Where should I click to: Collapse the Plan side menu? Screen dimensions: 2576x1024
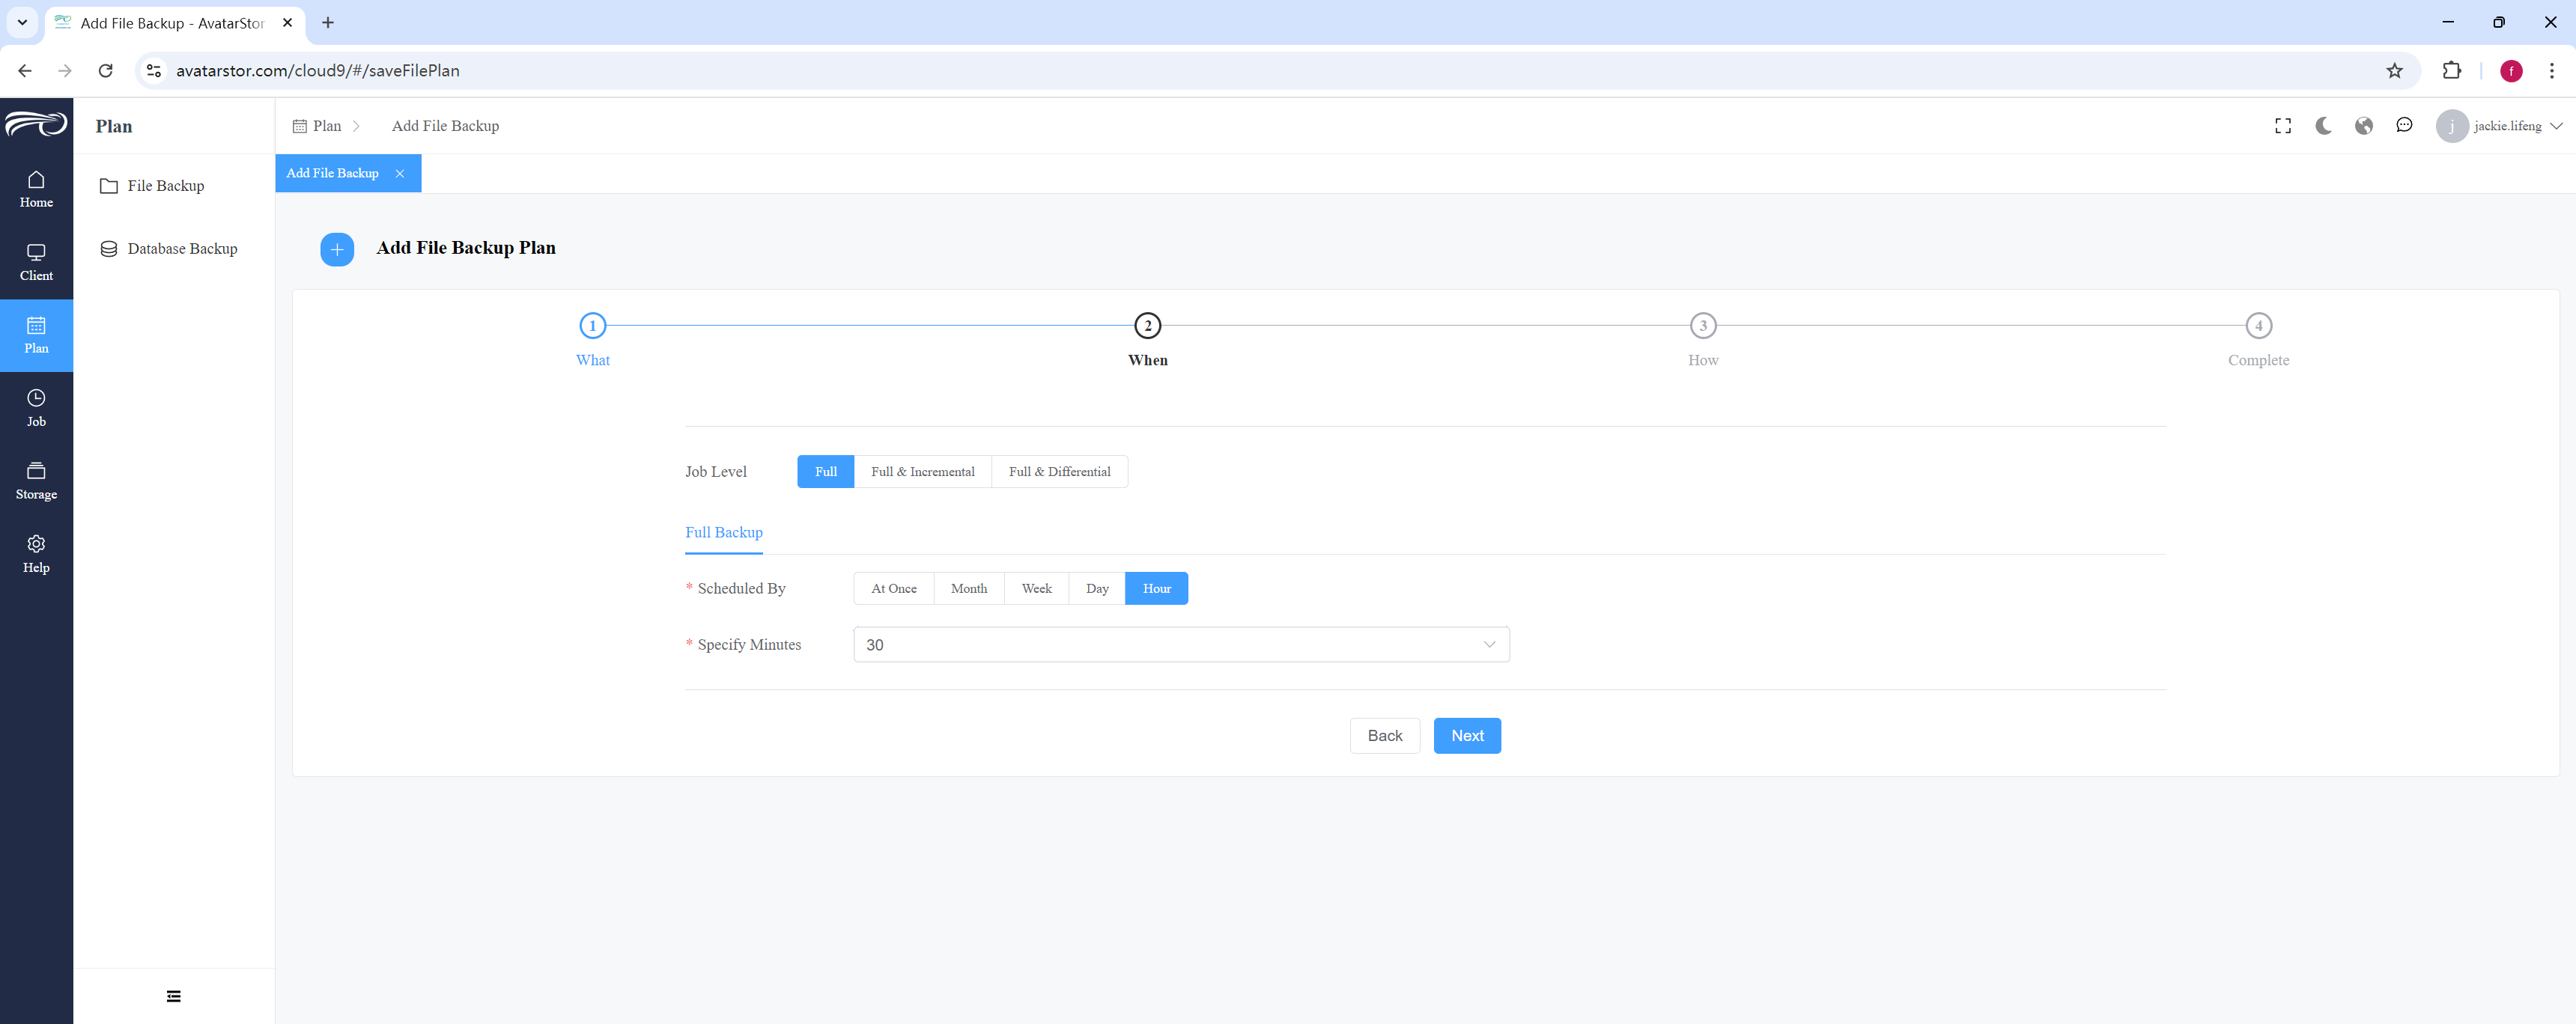[x=174, y=996]
